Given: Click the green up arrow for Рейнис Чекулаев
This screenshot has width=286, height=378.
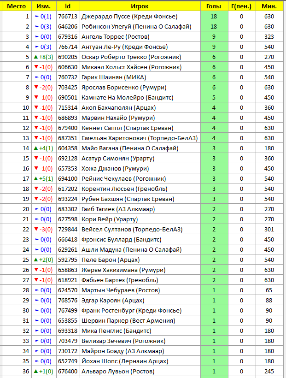Looking at the screenshot, I should point(36,179).
